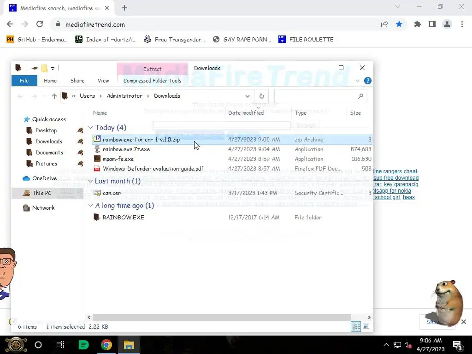Refresh the Downloads folder view
Image resolution: width=472 pixels, height=354 pixels.
click(262, 96)
